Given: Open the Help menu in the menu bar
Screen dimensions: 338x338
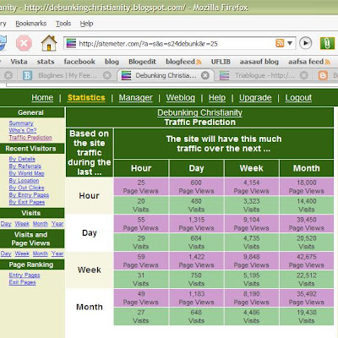Looking at the screenshot, I should pos(86,24).
